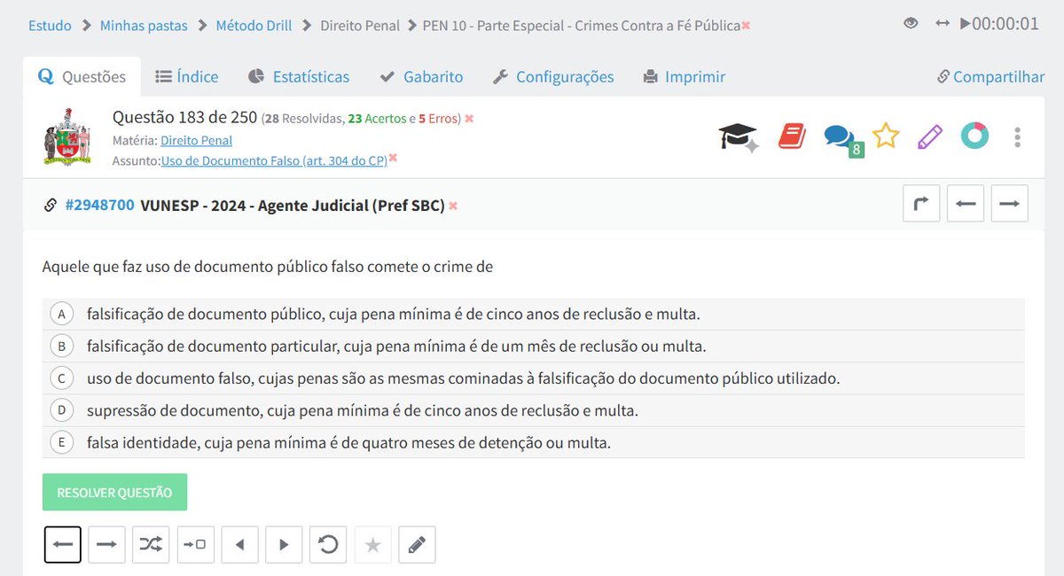Copy link with chain icon beside #2948700
This screenshot has height=576, width=1064.
pos(51,206)
